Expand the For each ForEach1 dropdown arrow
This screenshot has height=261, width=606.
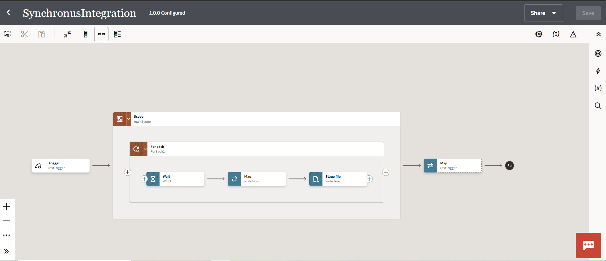[x=145, y=149]
